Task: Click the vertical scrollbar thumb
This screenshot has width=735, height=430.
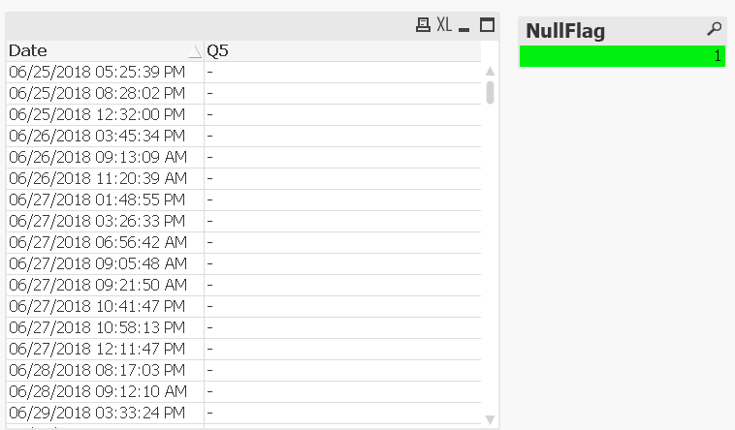Action: [x=491, y=92]
